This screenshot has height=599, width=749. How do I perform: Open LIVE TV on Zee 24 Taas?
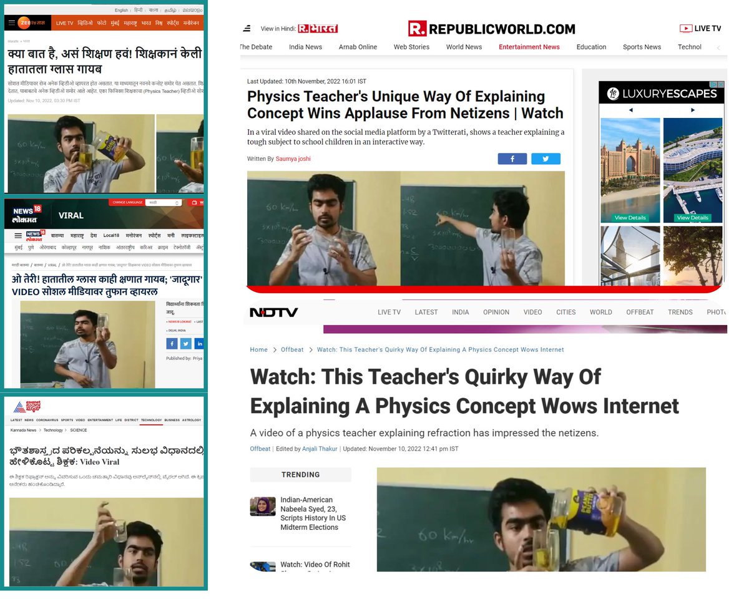pos(64,23)
